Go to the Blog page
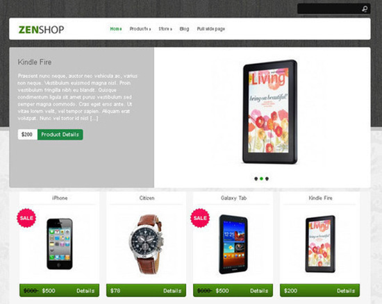Screen dimensions: 382x304 (184, 28)
